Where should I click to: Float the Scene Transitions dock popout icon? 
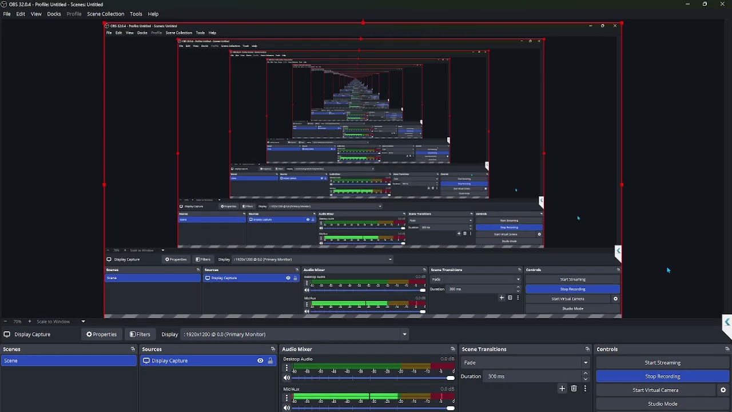(587, 349)
